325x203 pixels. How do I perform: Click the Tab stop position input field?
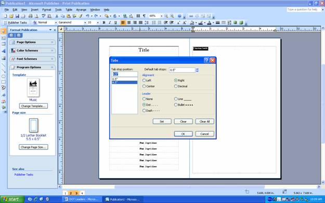click(x=125, y=74)
